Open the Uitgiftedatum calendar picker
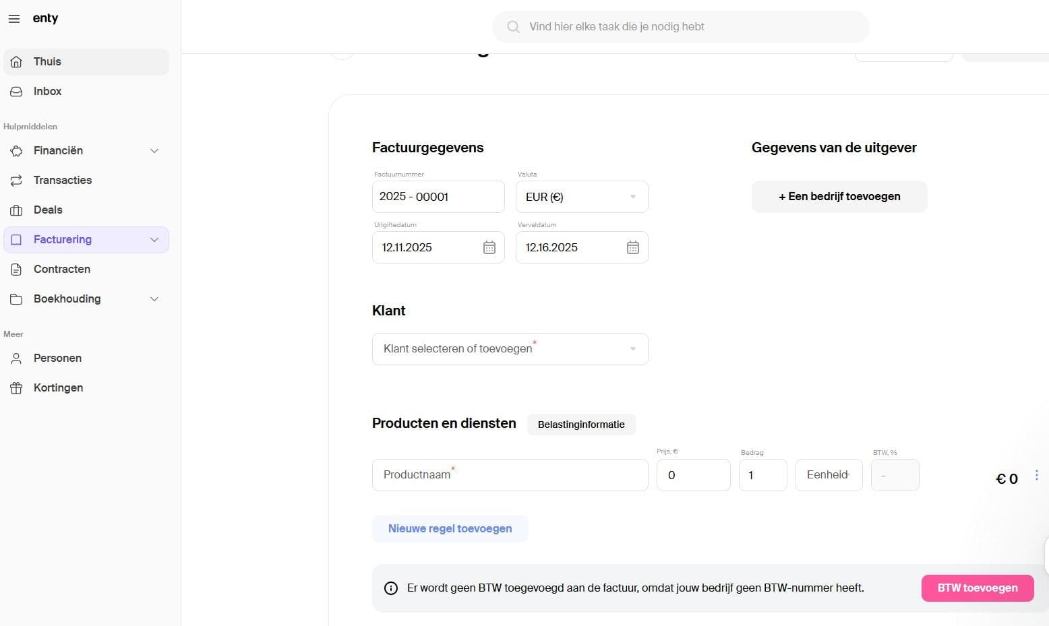 tap(489, 247)
